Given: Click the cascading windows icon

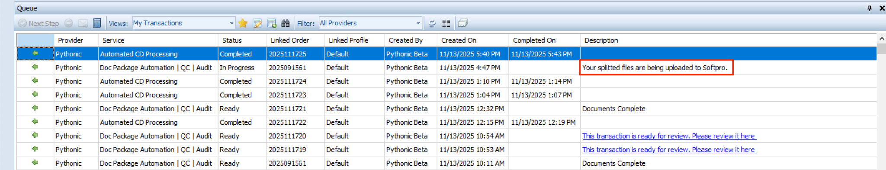Looking at the screenshot, I should point(463,23).
